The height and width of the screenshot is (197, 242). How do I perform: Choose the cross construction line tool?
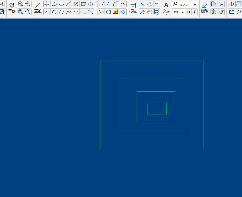click(47, 4)
